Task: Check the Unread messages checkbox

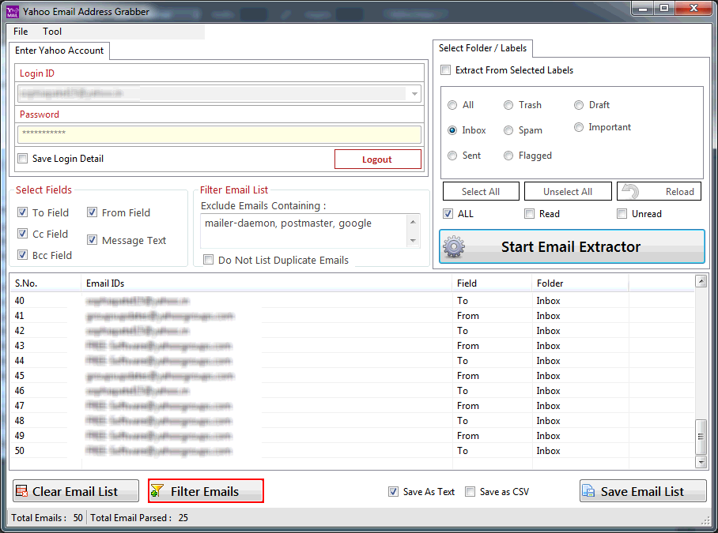Action: (x=622, y=213)
